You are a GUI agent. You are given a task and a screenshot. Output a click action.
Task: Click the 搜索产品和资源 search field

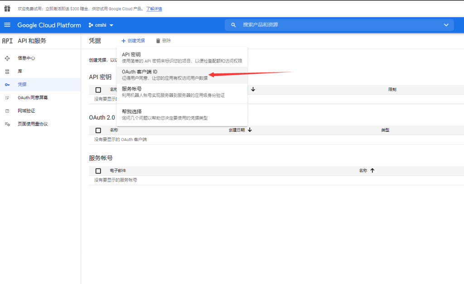(x=335, y=25)
